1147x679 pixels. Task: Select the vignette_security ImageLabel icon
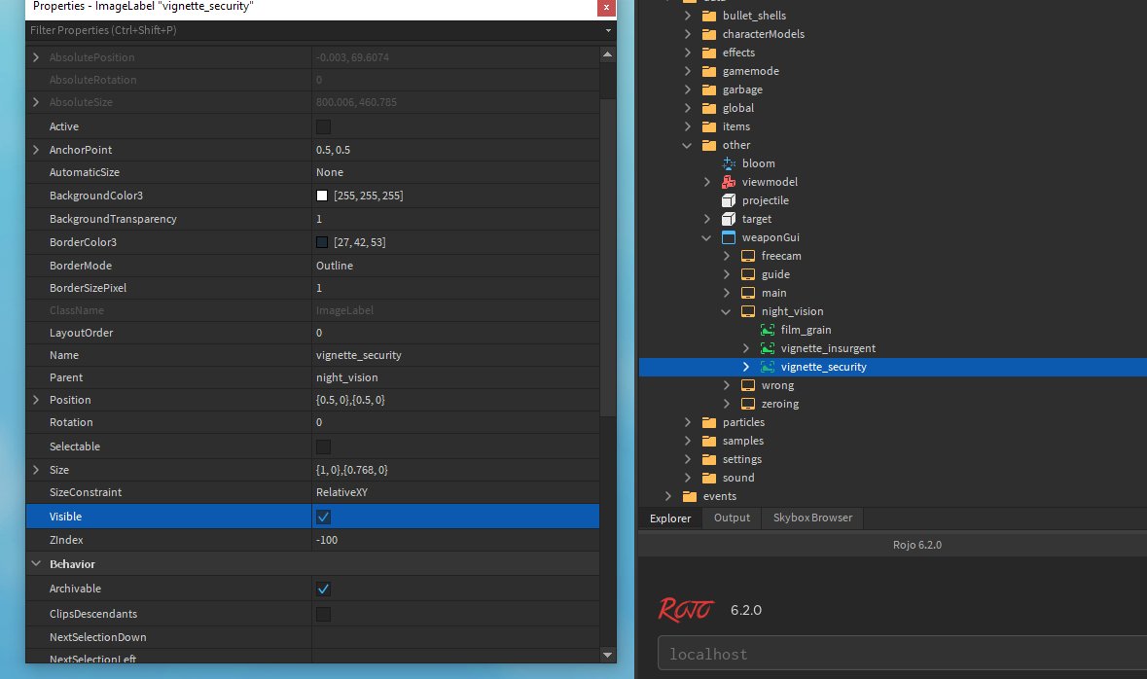coord(768,367)
